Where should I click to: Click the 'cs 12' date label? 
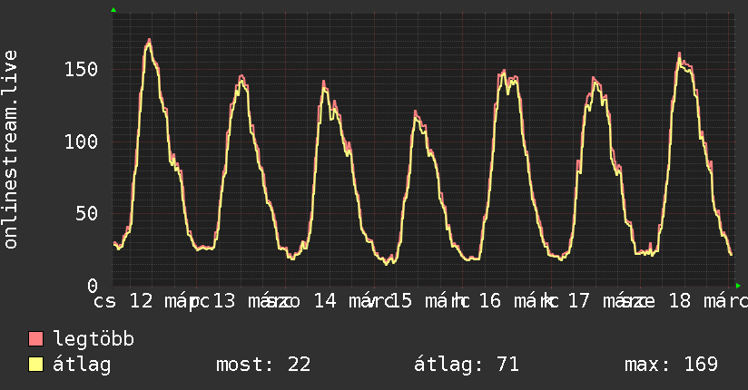coord(123,301)
